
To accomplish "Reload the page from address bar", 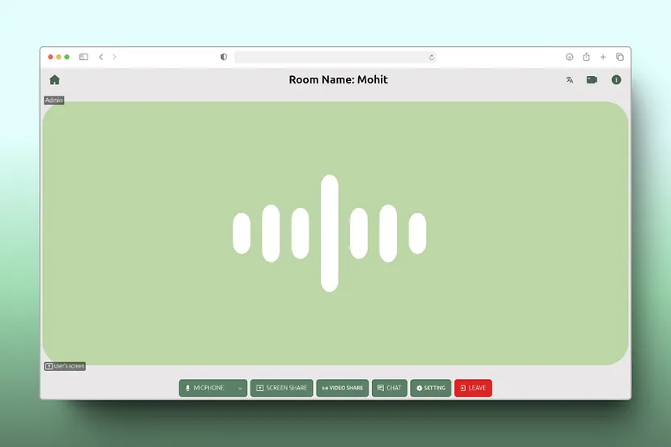I will click(431, 57).
